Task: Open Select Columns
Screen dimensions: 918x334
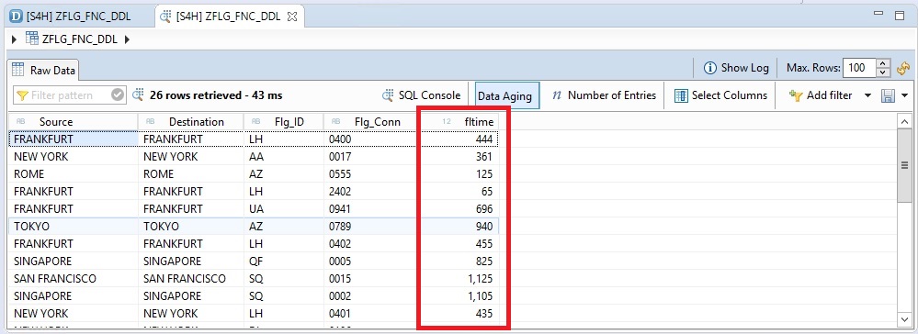Action: click(720, 95)
